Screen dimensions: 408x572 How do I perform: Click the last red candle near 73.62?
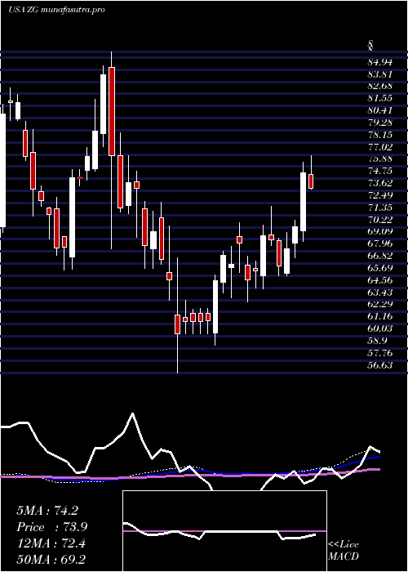click(x=311, y=181)
